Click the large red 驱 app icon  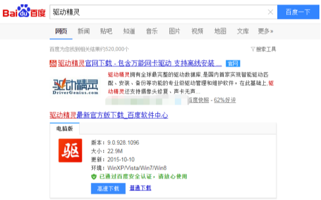70,150
